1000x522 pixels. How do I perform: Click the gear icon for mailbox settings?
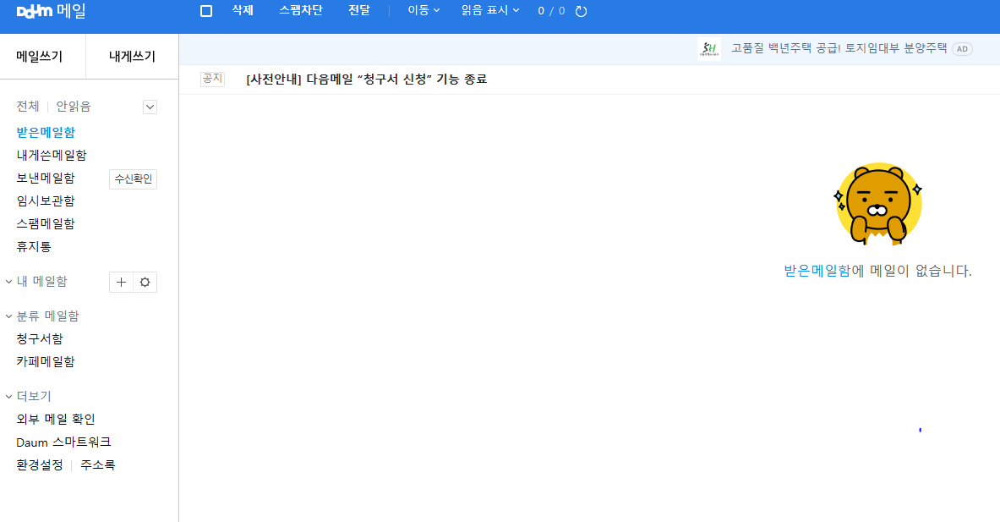145,282
